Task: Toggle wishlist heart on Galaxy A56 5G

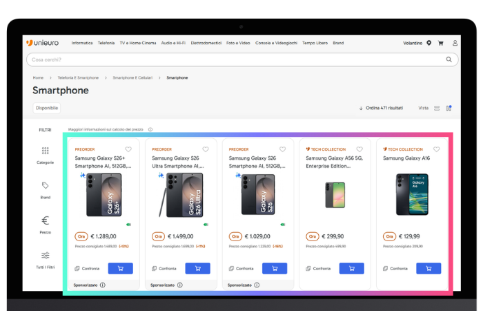Action: pyautogui.click(x=359, y=149)
